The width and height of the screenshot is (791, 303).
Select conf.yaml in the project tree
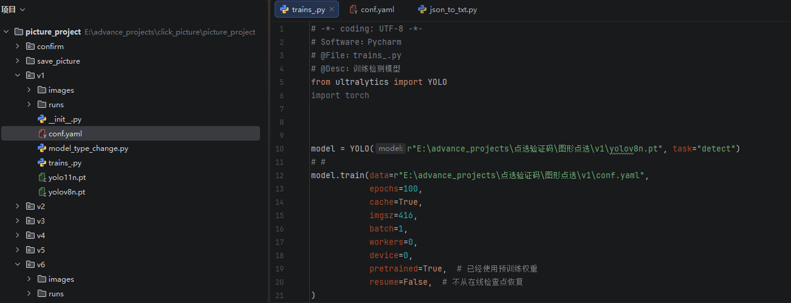(x=65, y=134)
